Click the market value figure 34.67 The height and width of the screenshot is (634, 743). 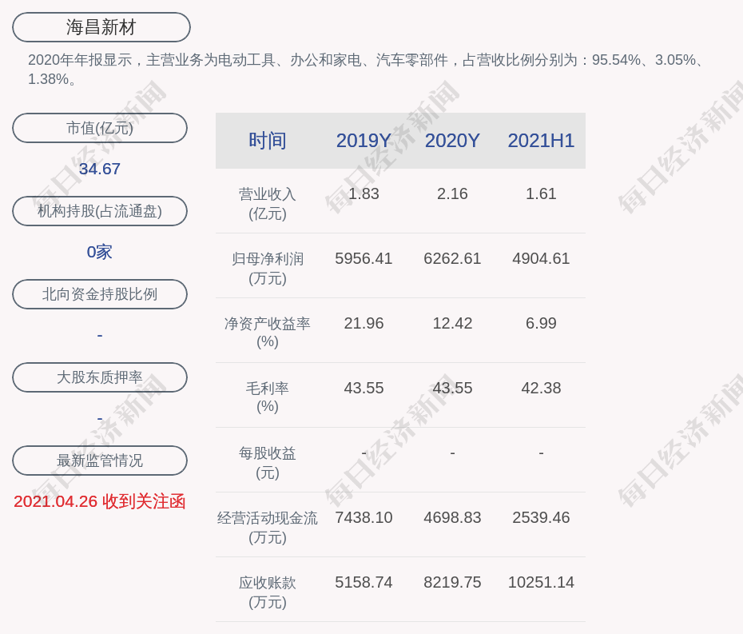click(100, 169)
